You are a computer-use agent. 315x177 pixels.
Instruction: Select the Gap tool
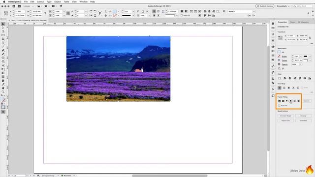click(x=3, y=35)
